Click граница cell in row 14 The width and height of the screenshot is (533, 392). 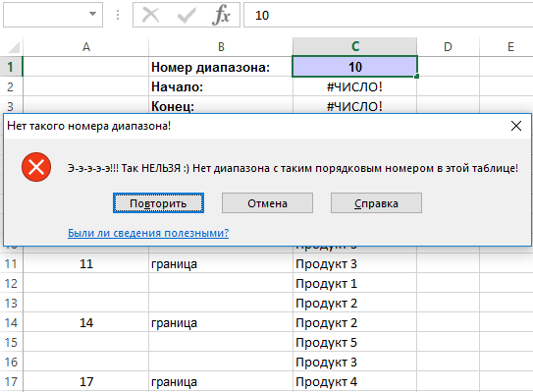[221, 322]
